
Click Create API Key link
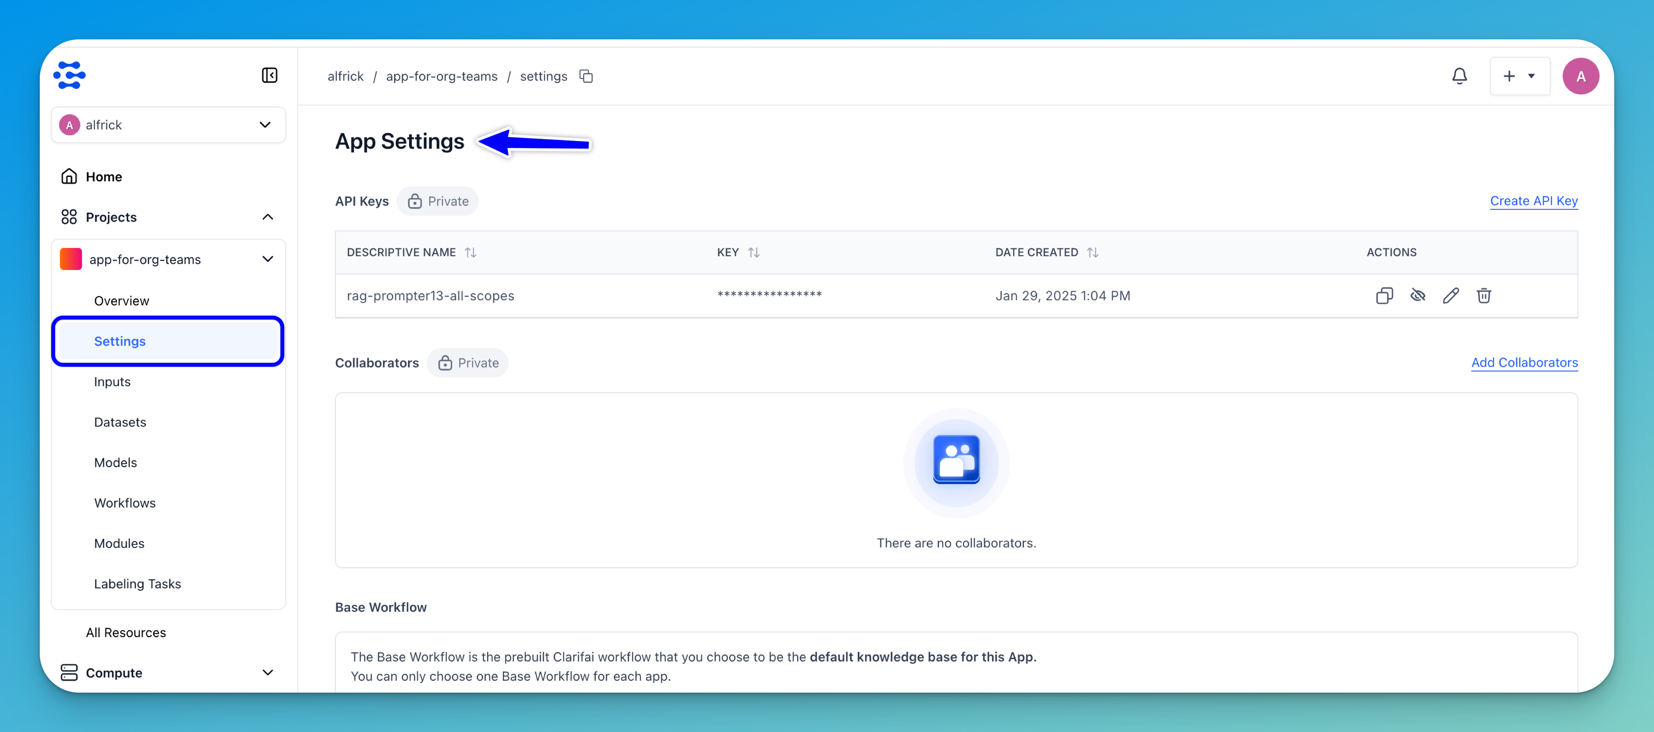pyautogui.click(x=1534, y=201)
